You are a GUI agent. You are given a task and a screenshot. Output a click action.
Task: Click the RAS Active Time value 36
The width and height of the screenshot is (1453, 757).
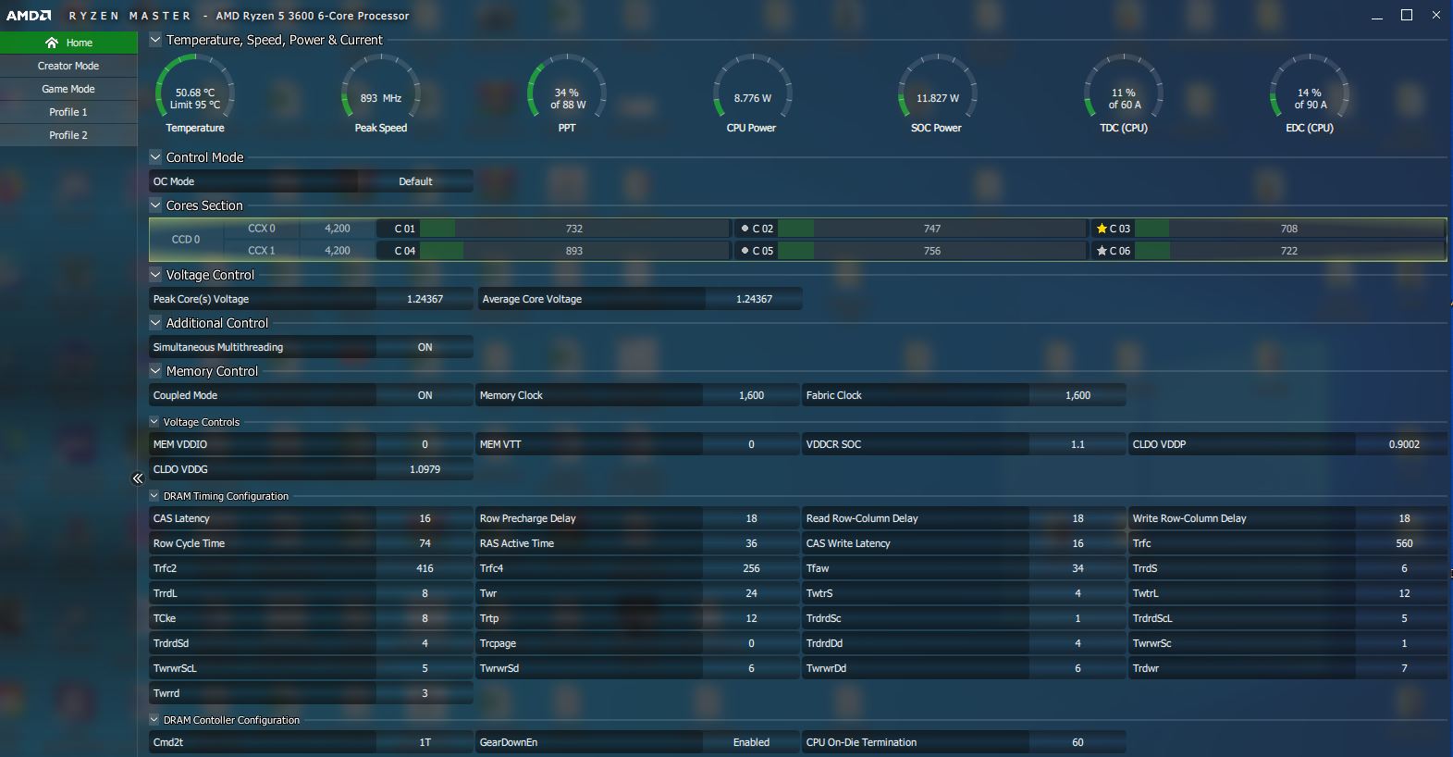pyautogui.click(x=751, y=543)
